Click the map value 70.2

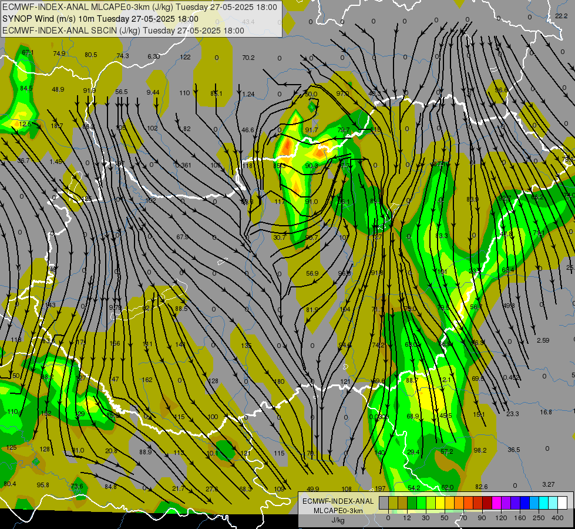[x=248, y=58]
